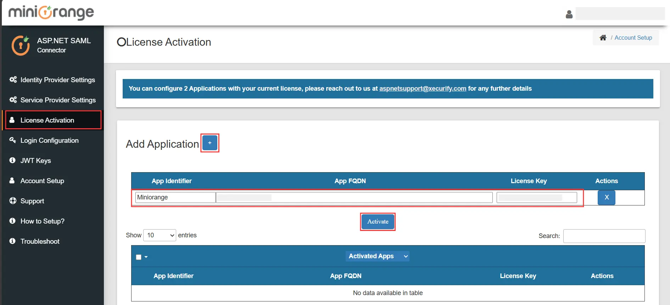Image resolution: width=670 pixels, height=305 pixels.
Task: Open the Activated Apps dropdown
Action: tap(377, 256)
